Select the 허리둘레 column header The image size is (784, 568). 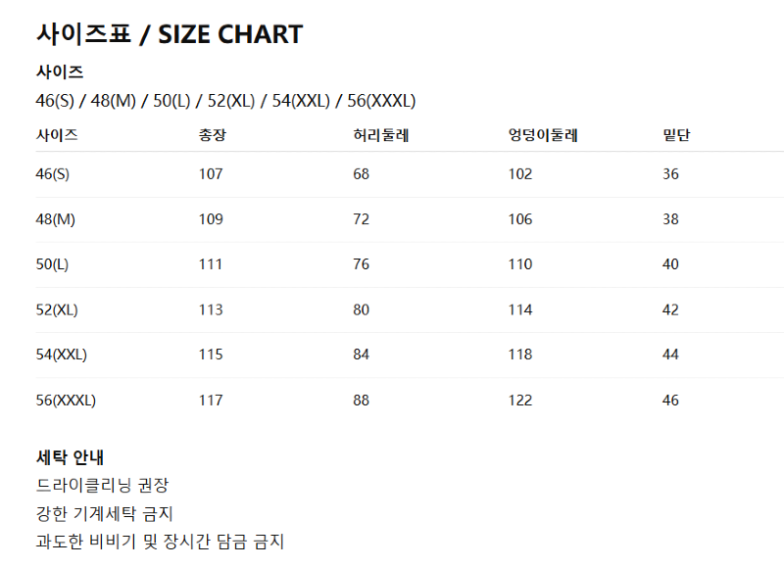point(380,135)
